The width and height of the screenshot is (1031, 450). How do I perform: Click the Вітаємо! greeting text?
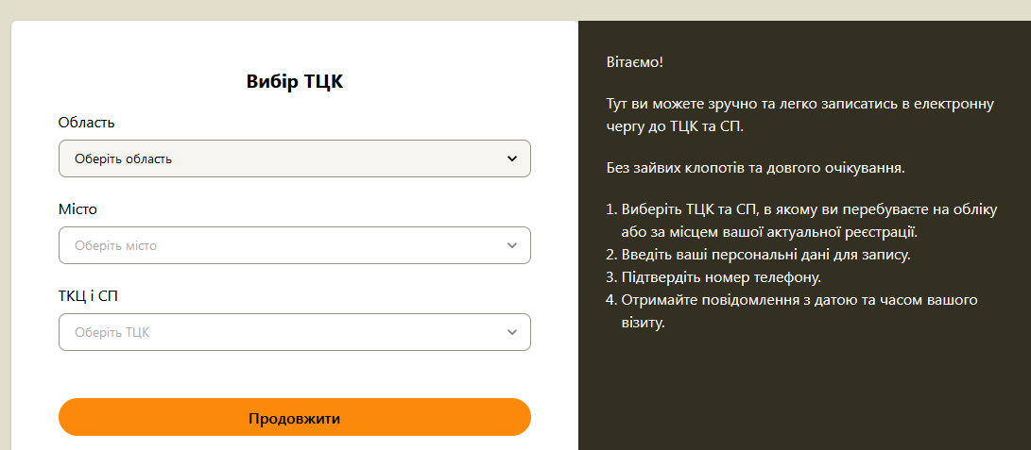click(x=634, y=62)
